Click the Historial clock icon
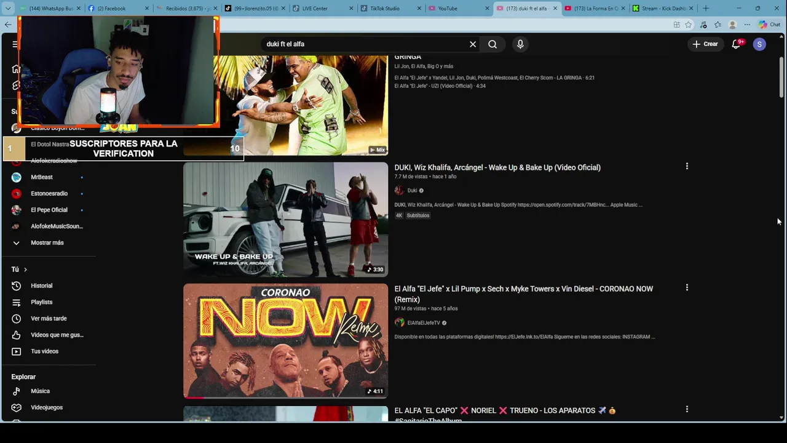Viewport: 787px width, 443px height. click(x=17, y=285)
